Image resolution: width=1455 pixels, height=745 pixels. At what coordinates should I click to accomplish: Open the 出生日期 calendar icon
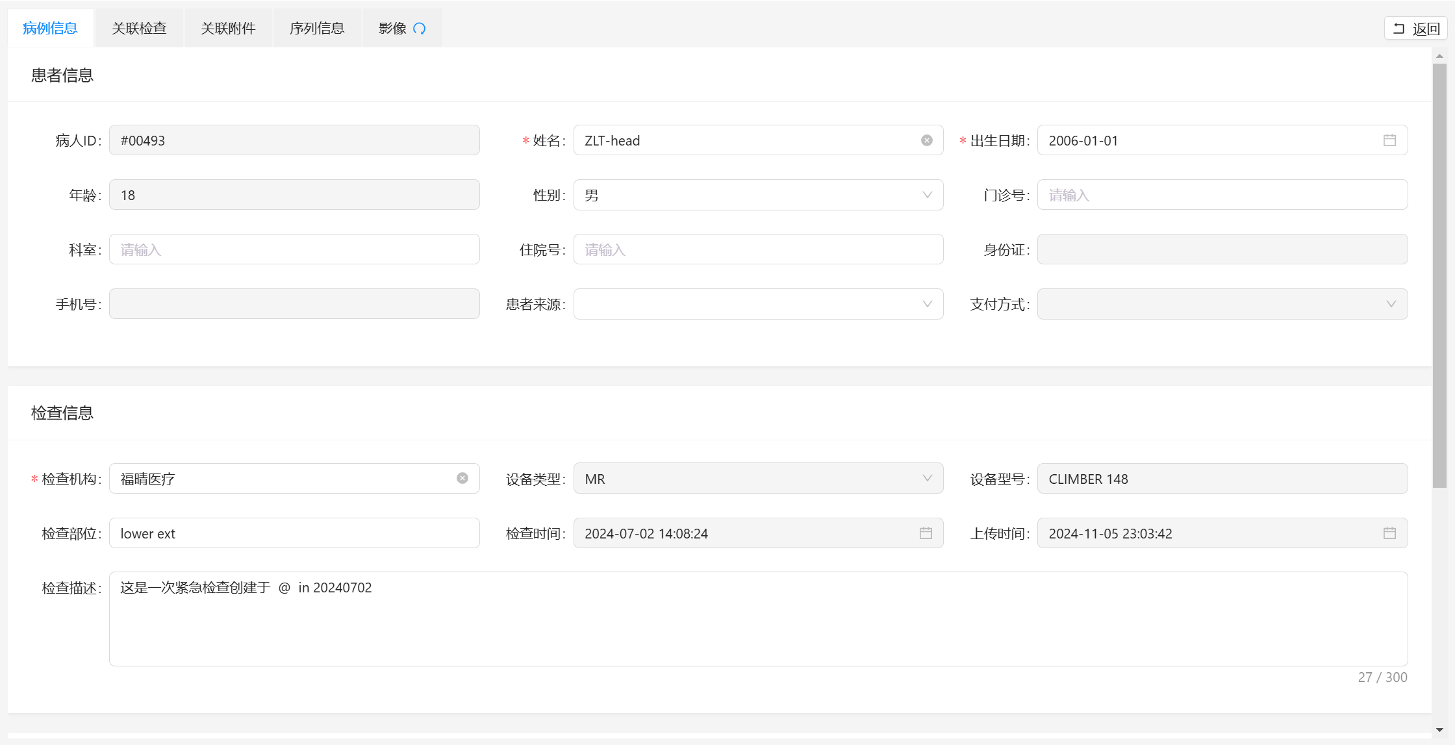pos(1389,140)
